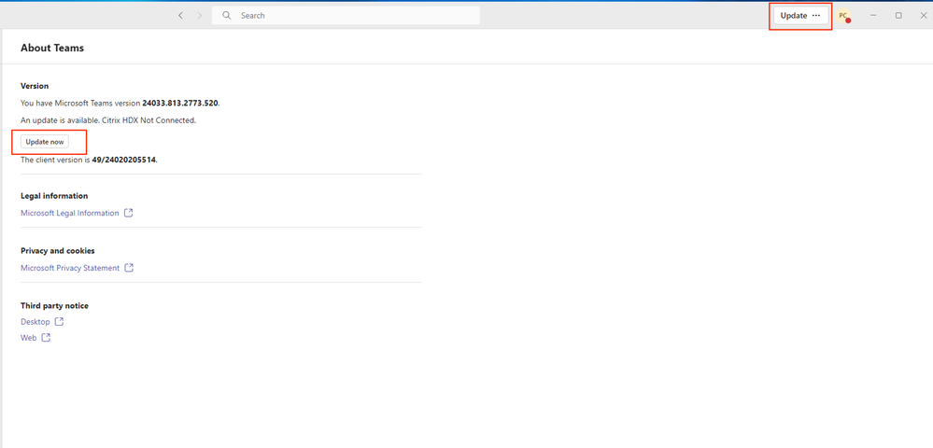Click the Version section heading
933x448 pixels.
pos(35,86)
